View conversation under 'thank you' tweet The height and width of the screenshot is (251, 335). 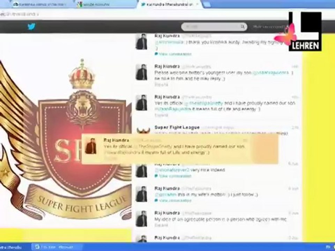click(x=175, y=54)
